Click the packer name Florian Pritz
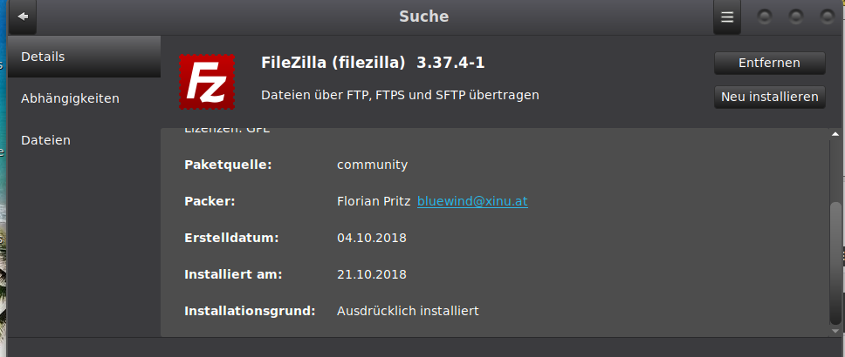 coord(373,201)
